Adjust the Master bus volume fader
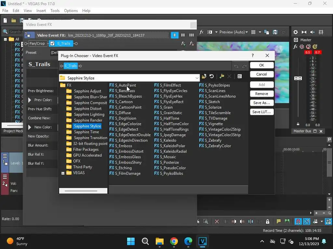333x249 pixels. pyautogui.click(x=298, y=78)
